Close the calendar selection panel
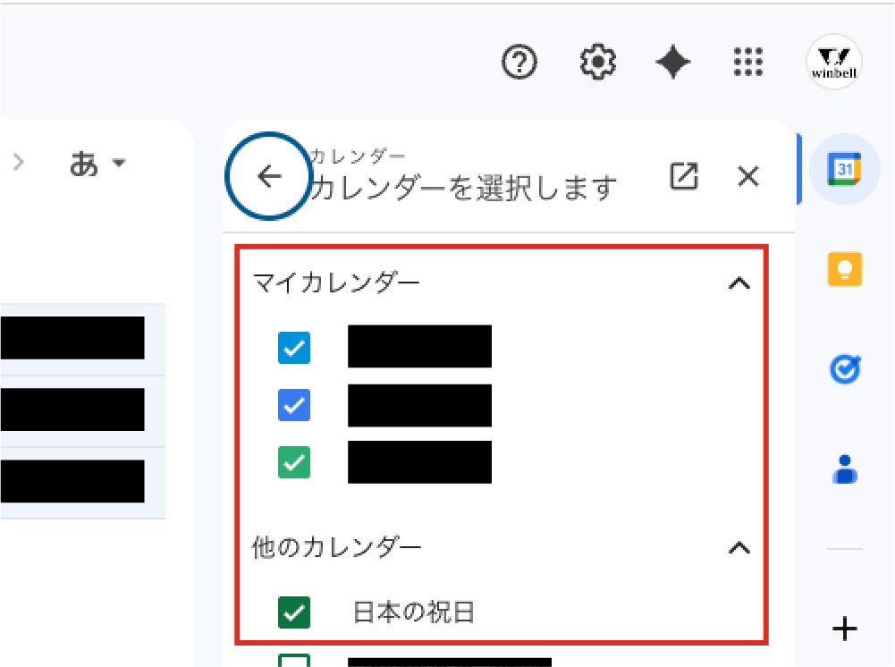Screen dimensions: 895x667 coord(748,176)
